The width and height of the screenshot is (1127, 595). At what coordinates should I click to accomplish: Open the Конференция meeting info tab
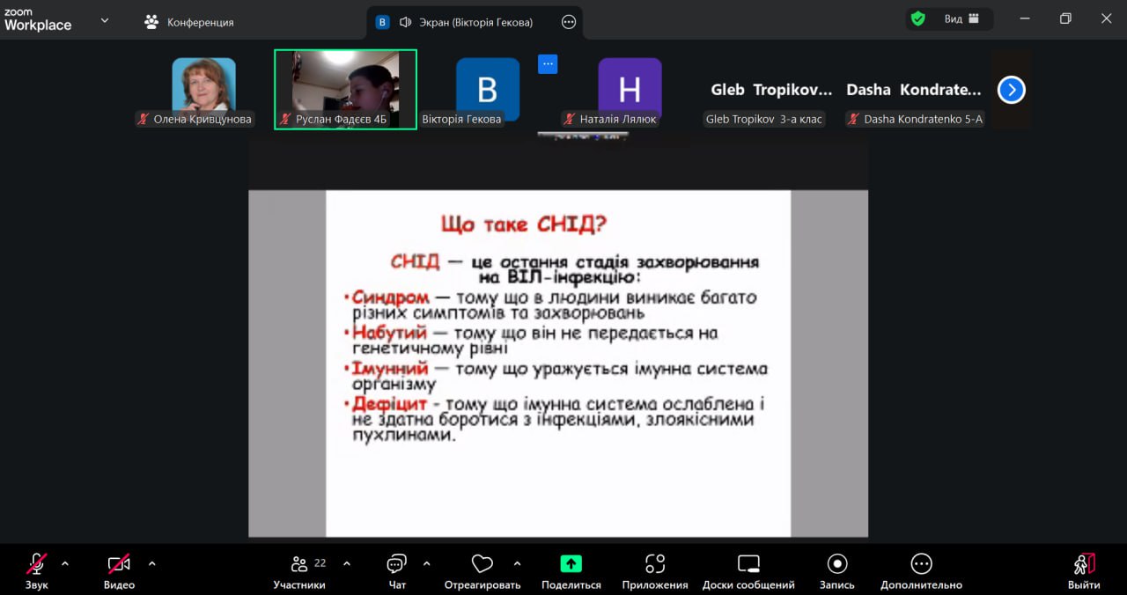tap(190, 22)
